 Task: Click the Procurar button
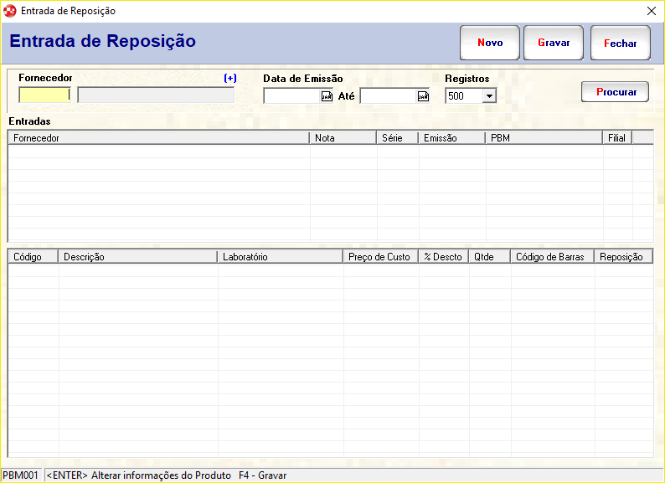pos(615,92)
